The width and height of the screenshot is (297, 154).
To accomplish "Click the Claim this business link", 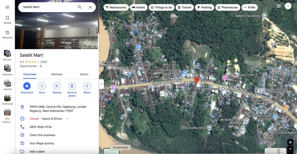I will tap(42, 135).
